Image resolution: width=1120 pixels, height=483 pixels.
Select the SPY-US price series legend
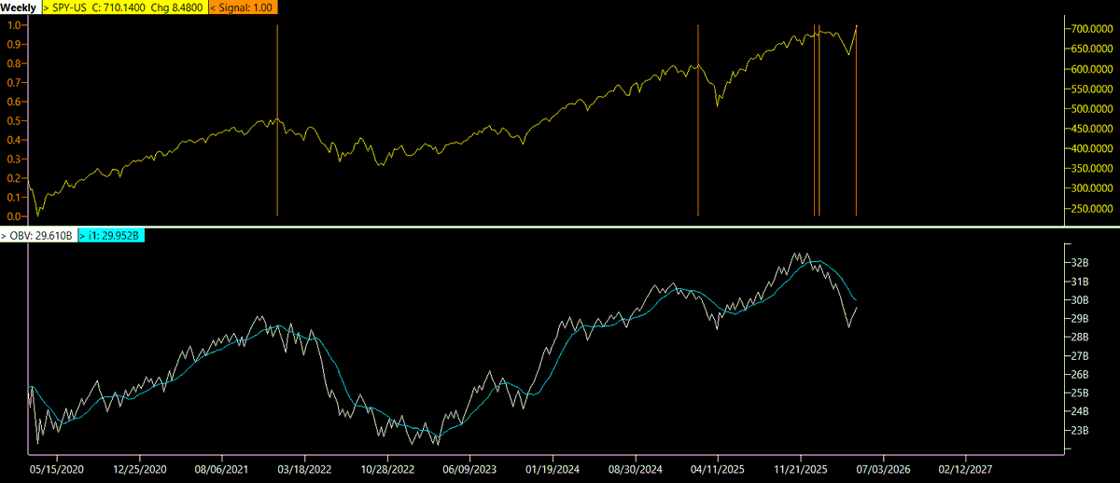coord(126,7)
